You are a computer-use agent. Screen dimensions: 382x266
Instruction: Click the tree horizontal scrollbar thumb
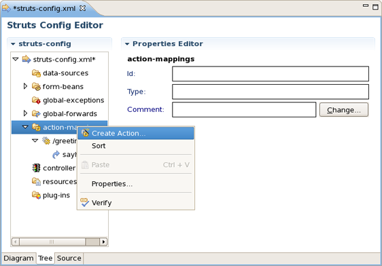pyautogui.click(x=52, y=242)
